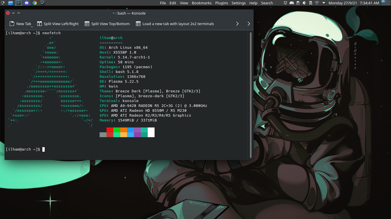
Task: Close the Konsole window with the red button
Action: (8, 13)
